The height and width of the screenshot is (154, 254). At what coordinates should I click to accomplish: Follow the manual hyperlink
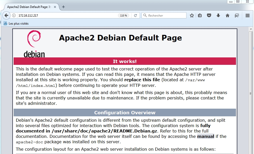tap(205, 136)
